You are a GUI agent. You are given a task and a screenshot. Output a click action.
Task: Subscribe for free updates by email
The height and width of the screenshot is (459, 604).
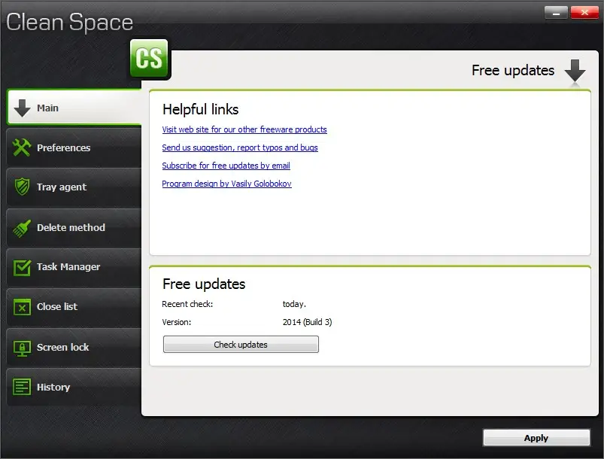[x=226, y=166]
